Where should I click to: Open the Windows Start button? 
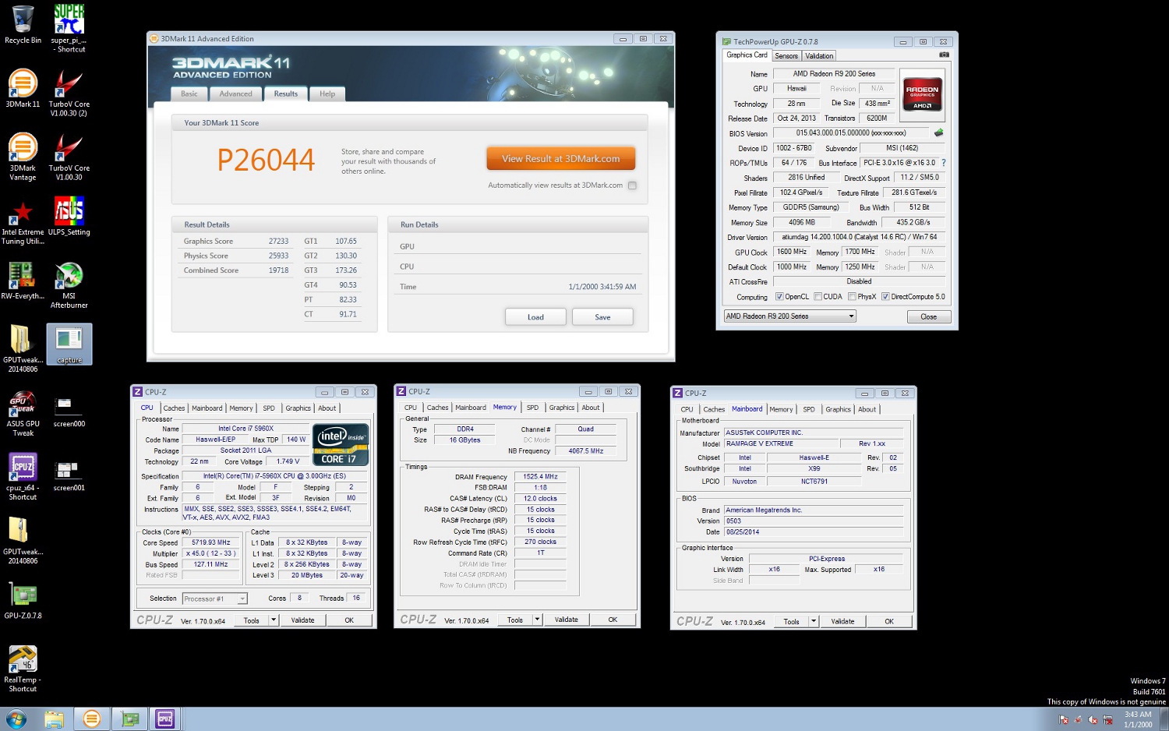(x=16, y=719)
